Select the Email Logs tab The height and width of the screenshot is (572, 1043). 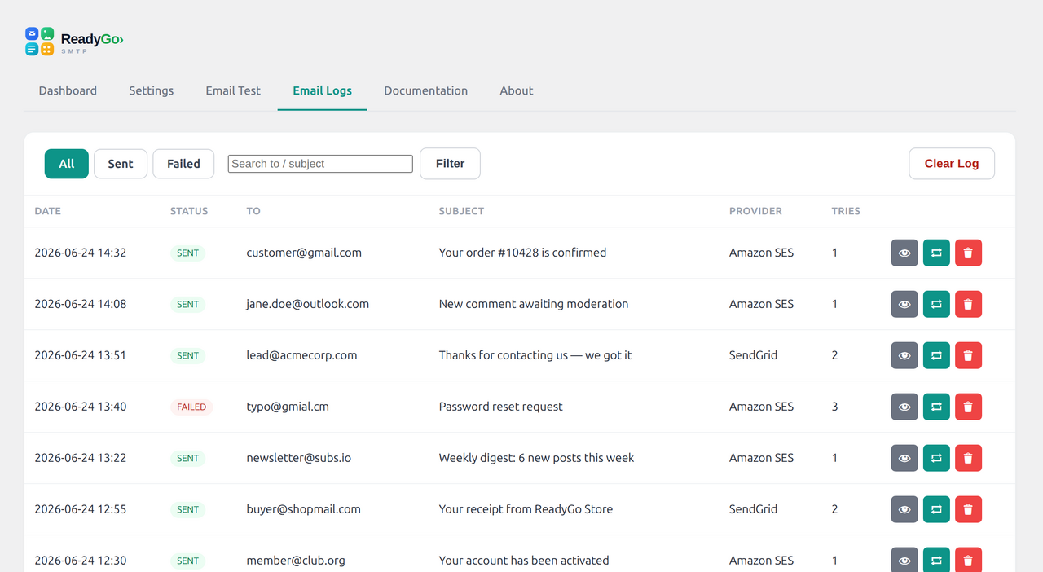tap(322, 90)
